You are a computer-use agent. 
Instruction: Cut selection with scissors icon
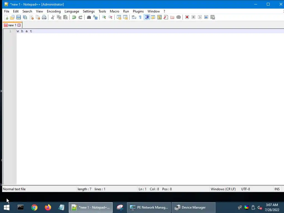53,17
